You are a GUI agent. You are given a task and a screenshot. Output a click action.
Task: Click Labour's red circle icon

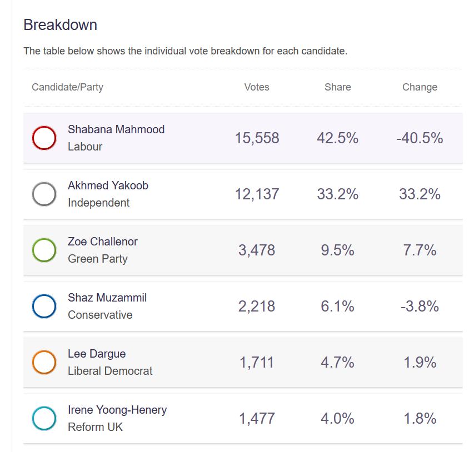pyautogui.click(x=44, y=138)
